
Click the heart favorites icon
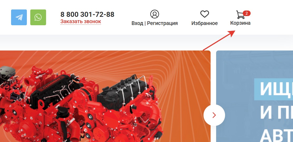[x=205, y=14]
